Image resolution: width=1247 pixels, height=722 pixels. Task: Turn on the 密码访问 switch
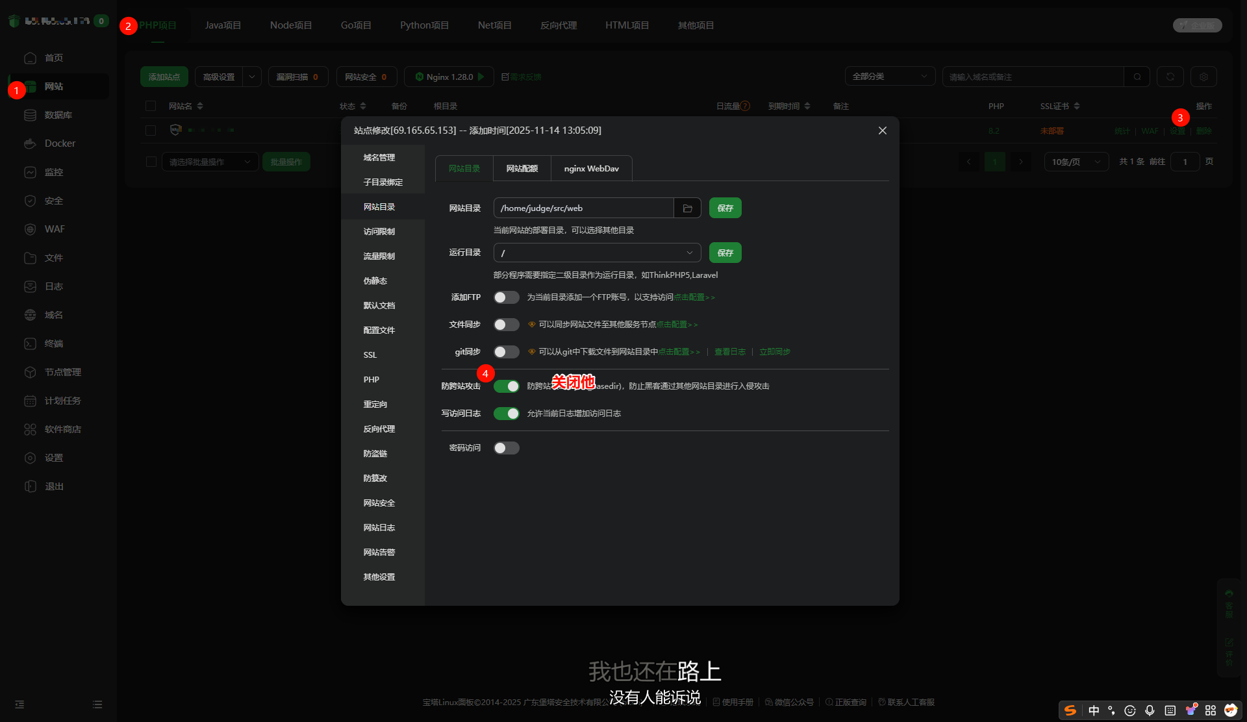click(506, 448)
